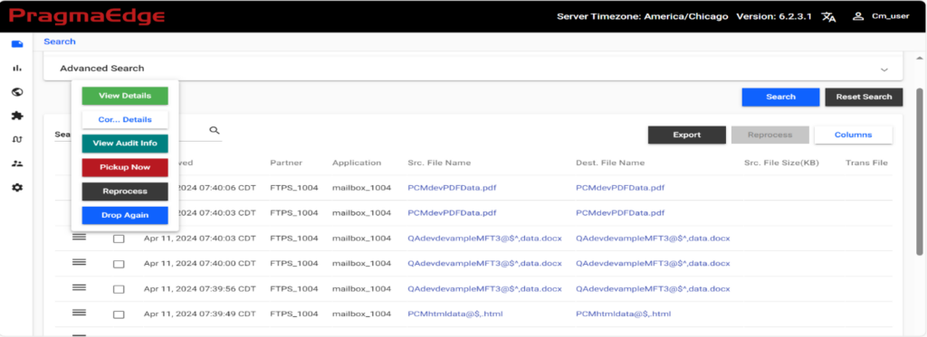Tick the checkbox for PCMhtmldata row
Image resolution: width=927 pixels, height=337 pixels.
[119, 314]
